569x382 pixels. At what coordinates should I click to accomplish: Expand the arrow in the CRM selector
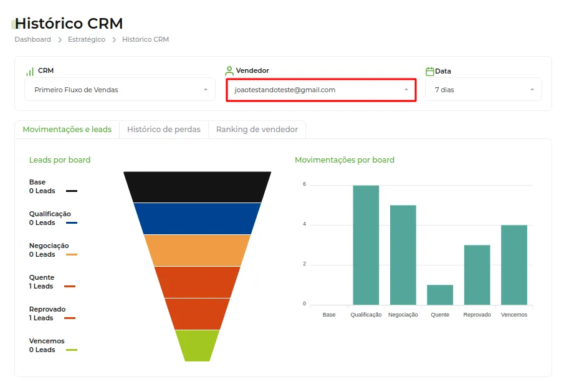coord(206,90)
